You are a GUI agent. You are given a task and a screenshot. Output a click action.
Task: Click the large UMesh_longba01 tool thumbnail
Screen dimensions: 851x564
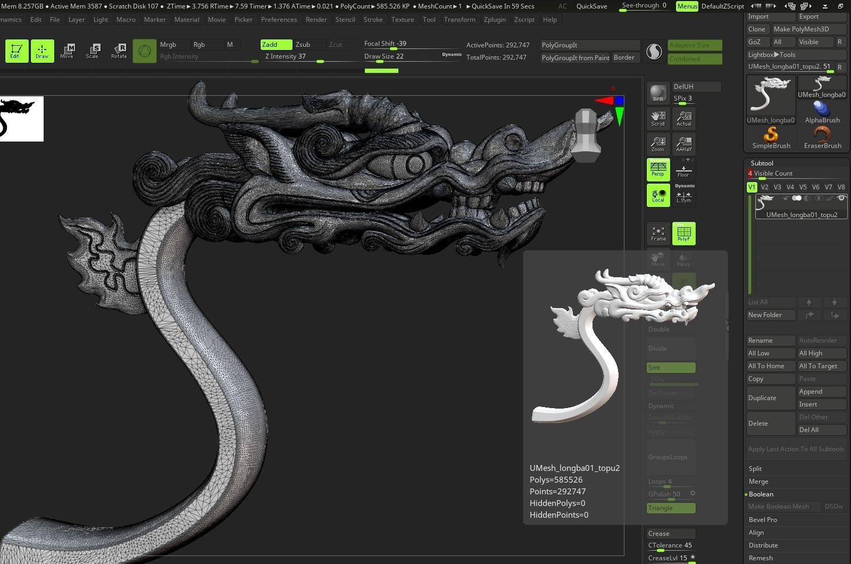coord(771,99)
